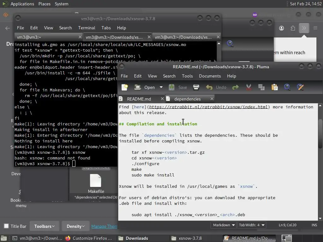Image resolution: width=323 pixels, height=242 pixels.
Task: Select the README.md tab in Pluma
Action: coord(139,99)
